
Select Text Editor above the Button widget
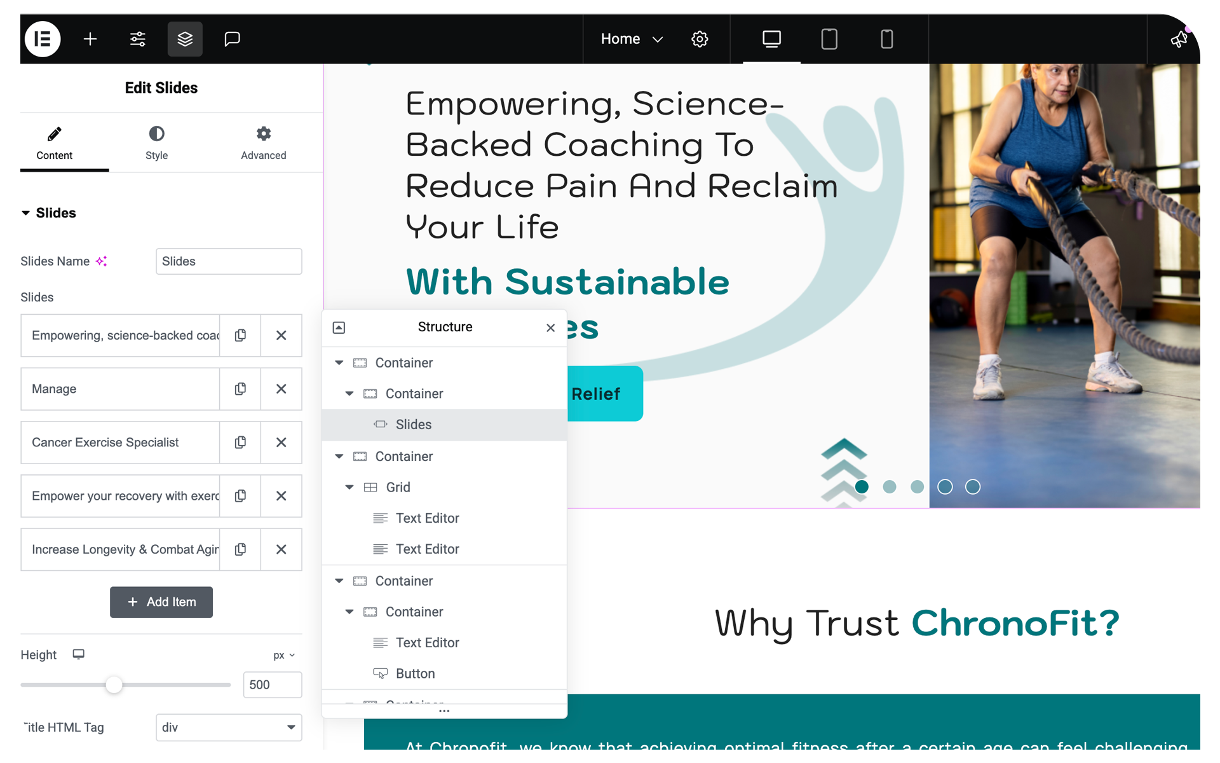click(x=445, y=643)
